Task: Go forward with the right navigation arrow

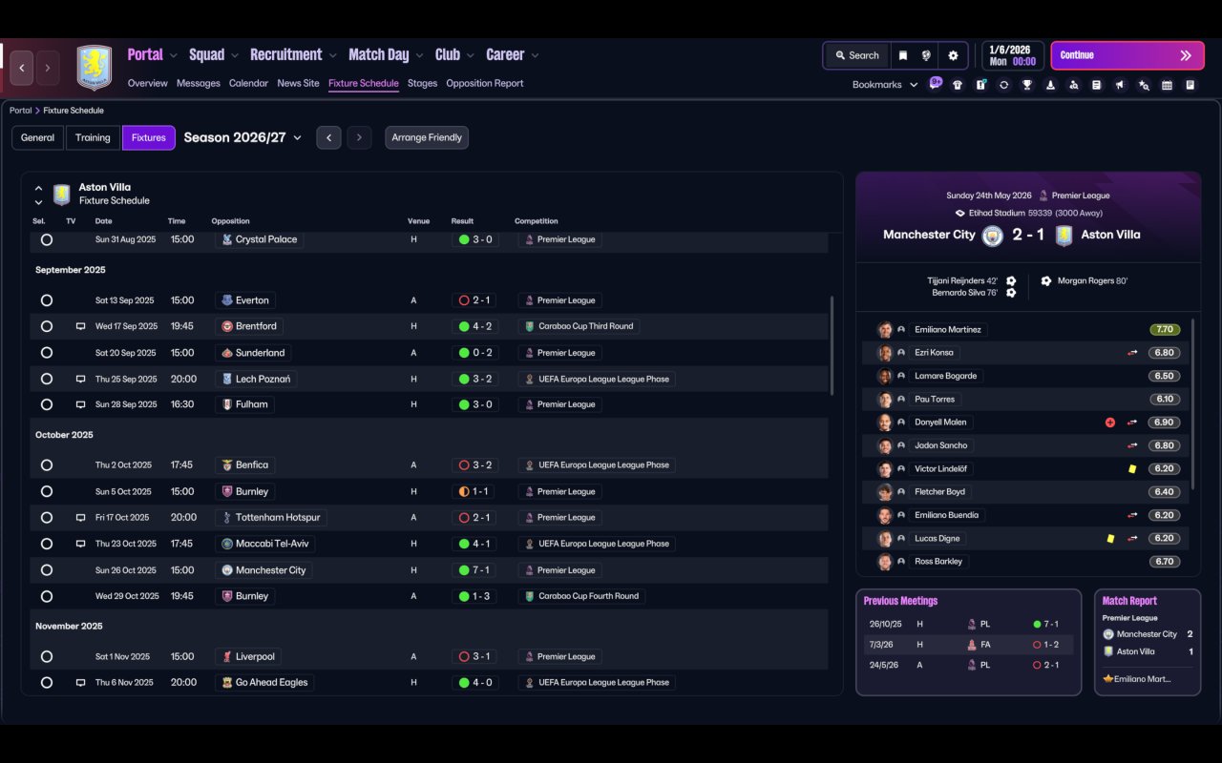Action: (47, 68)
